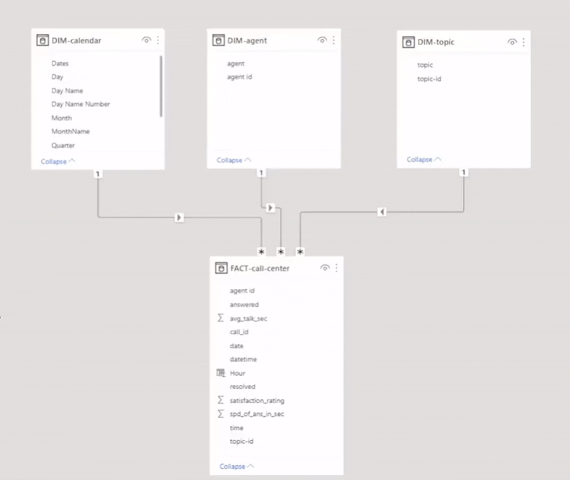Click the DIM-agent table title

pos(247,41)
